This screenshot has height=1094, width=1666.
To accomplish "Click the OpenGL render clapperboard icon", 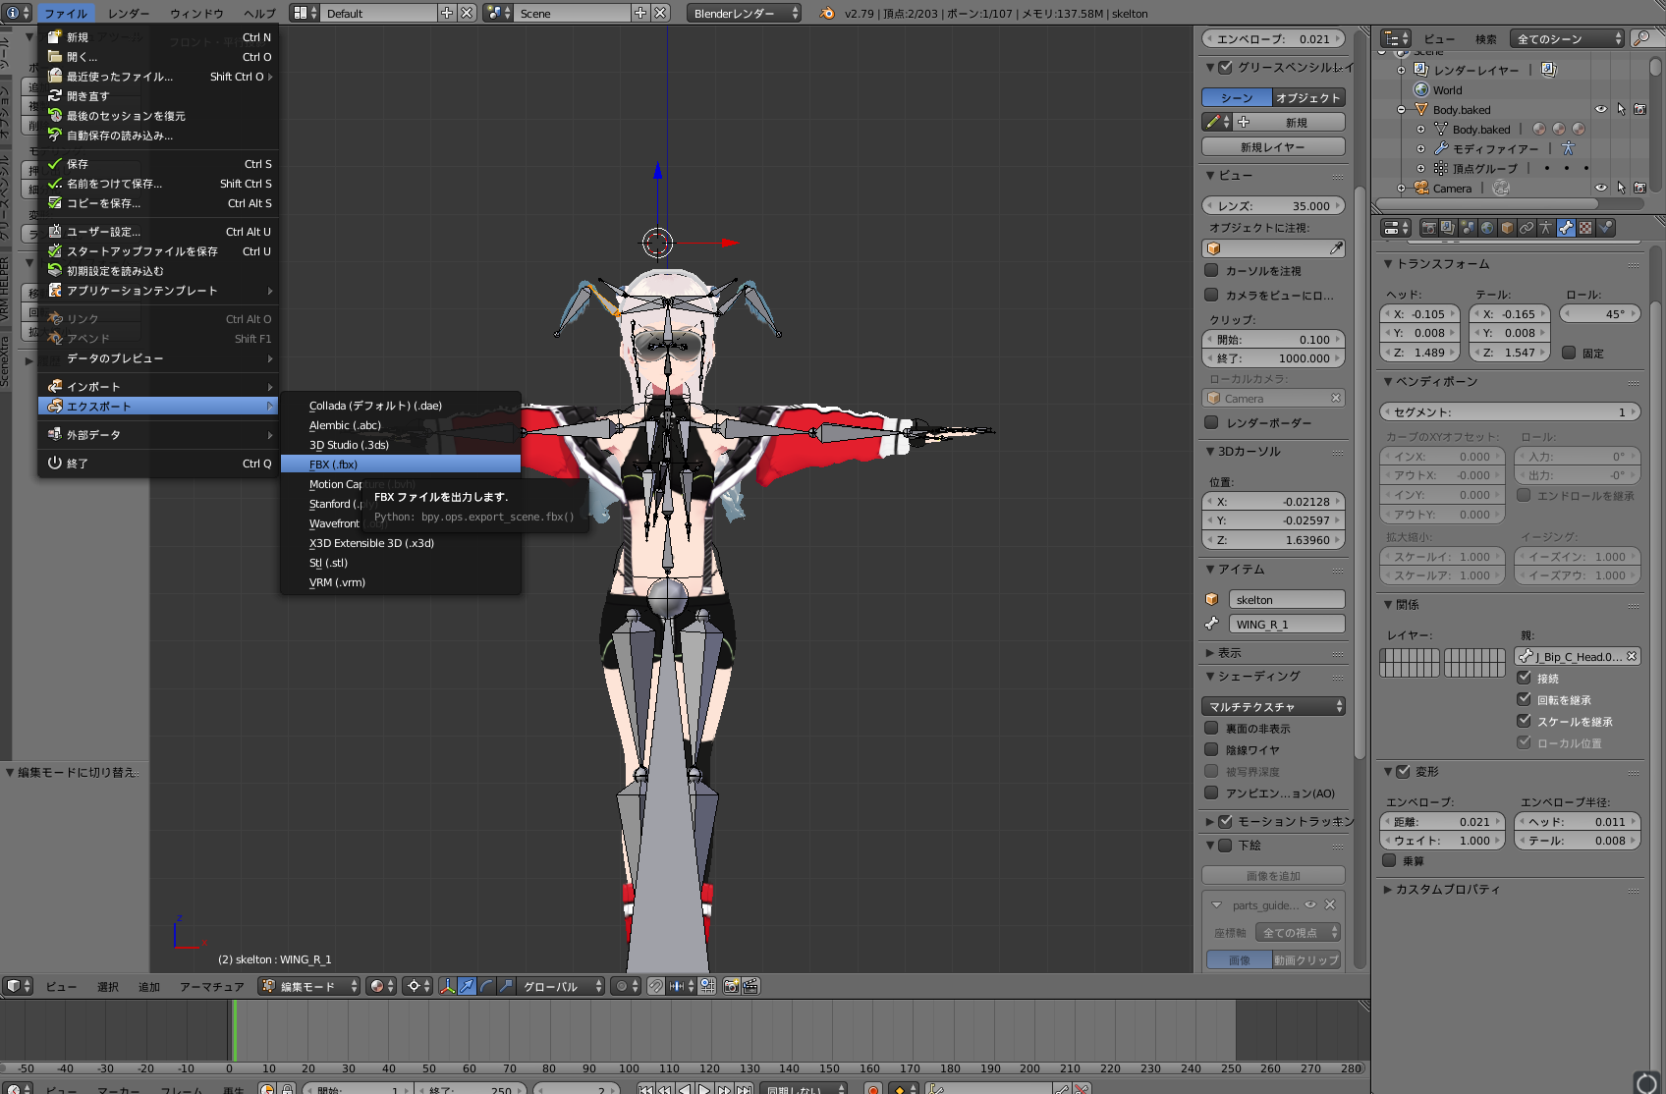I will click(751, 986).
